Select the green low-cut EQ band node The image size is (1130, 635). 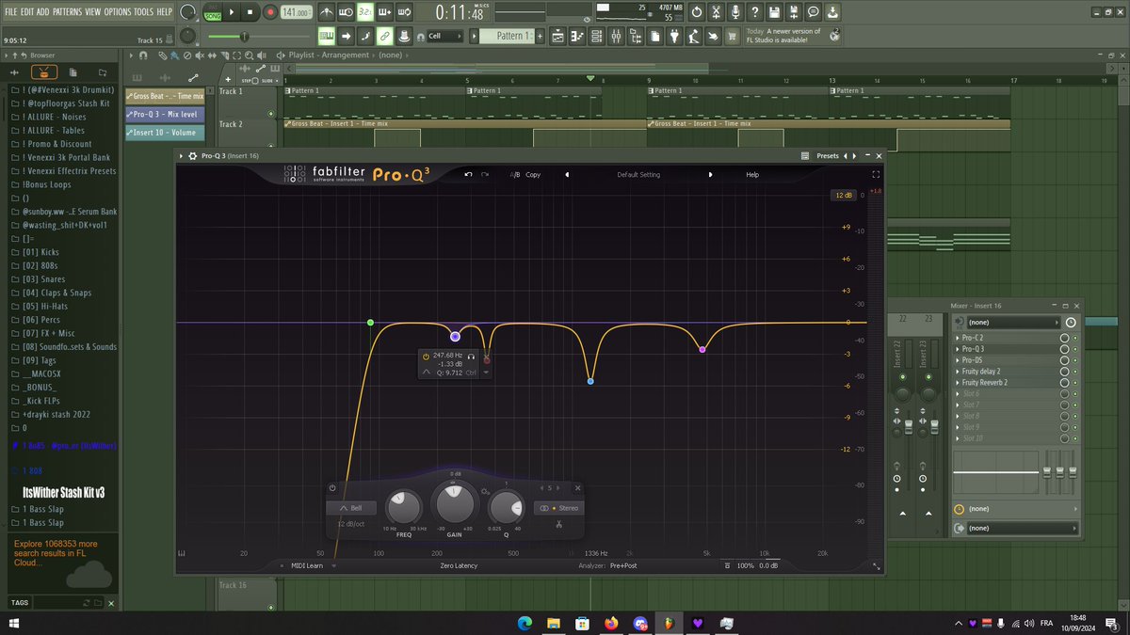point(370,323)
